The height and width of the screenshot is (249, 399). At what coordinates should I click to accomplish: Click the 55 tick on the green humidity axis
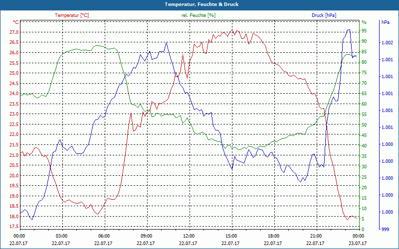click(364, 115)
